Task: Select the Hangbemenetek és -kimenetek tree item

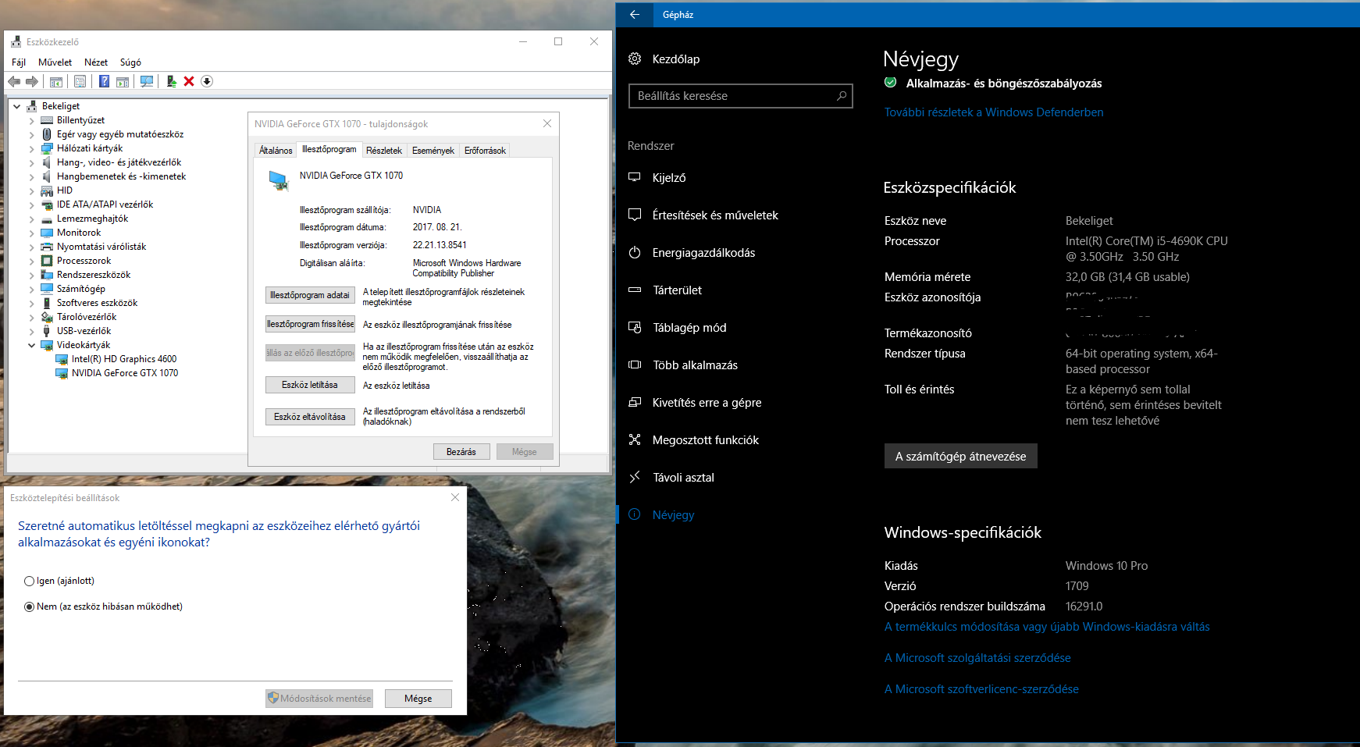Action: tap(121, 176)
